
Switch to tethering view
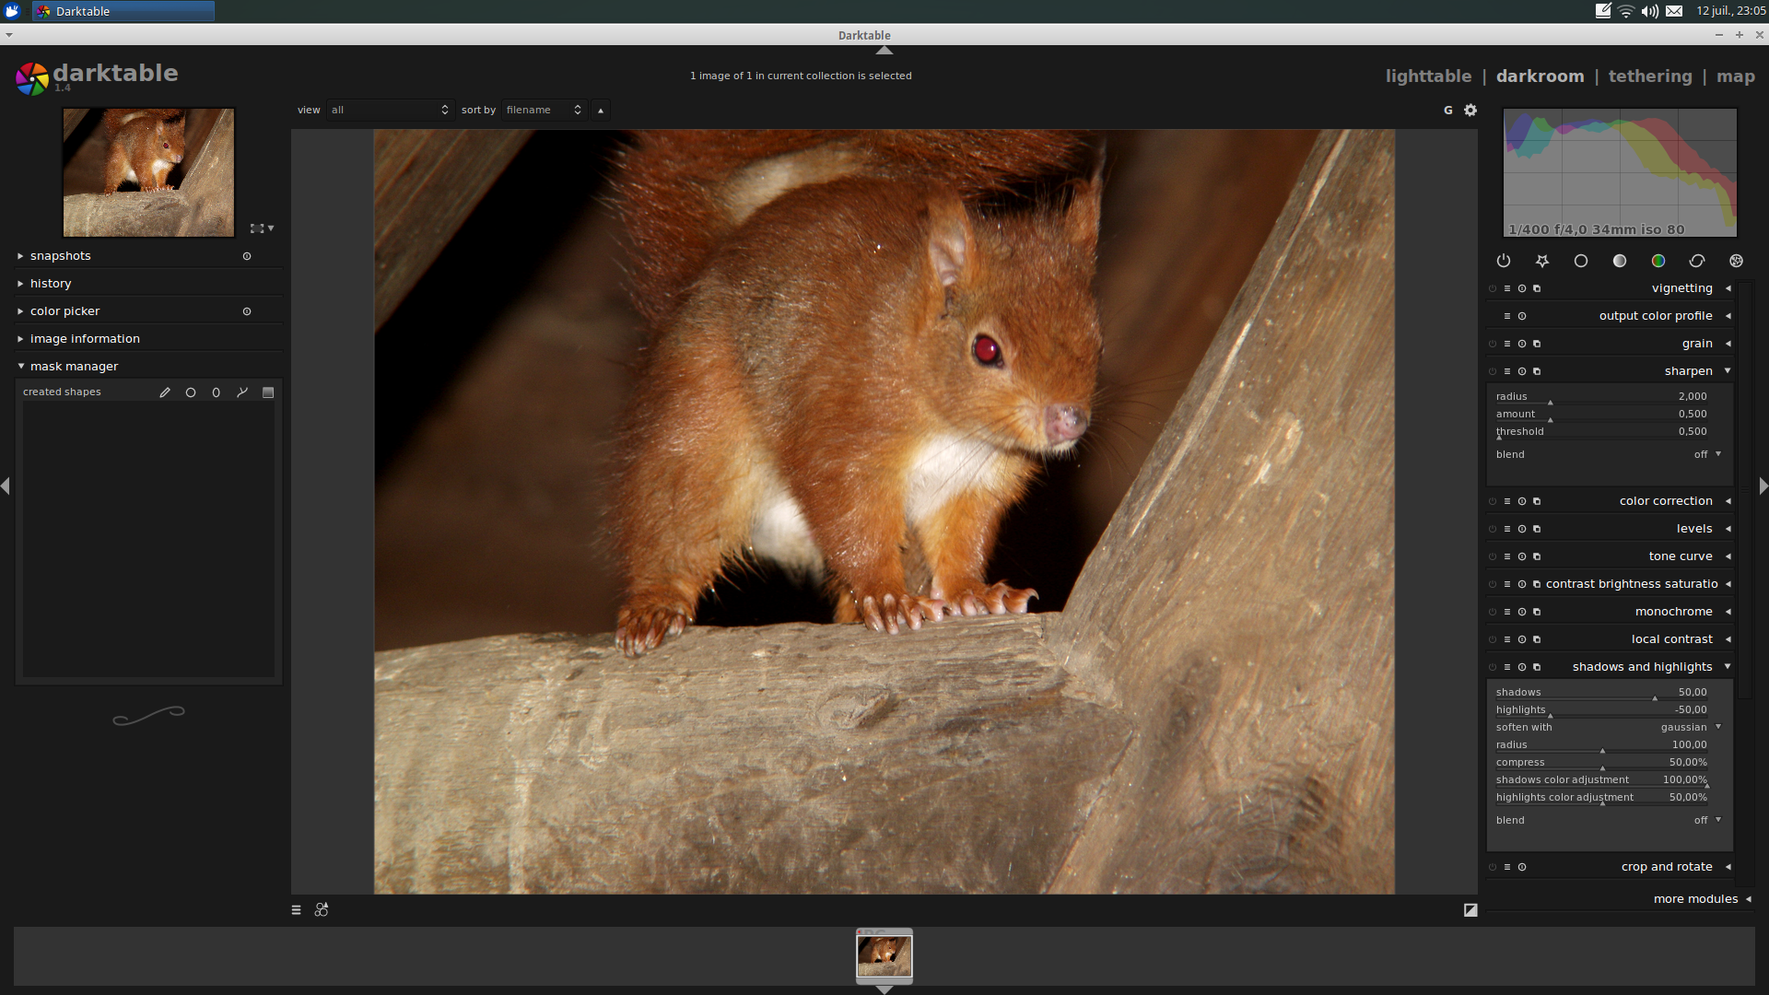(1649, 76)
